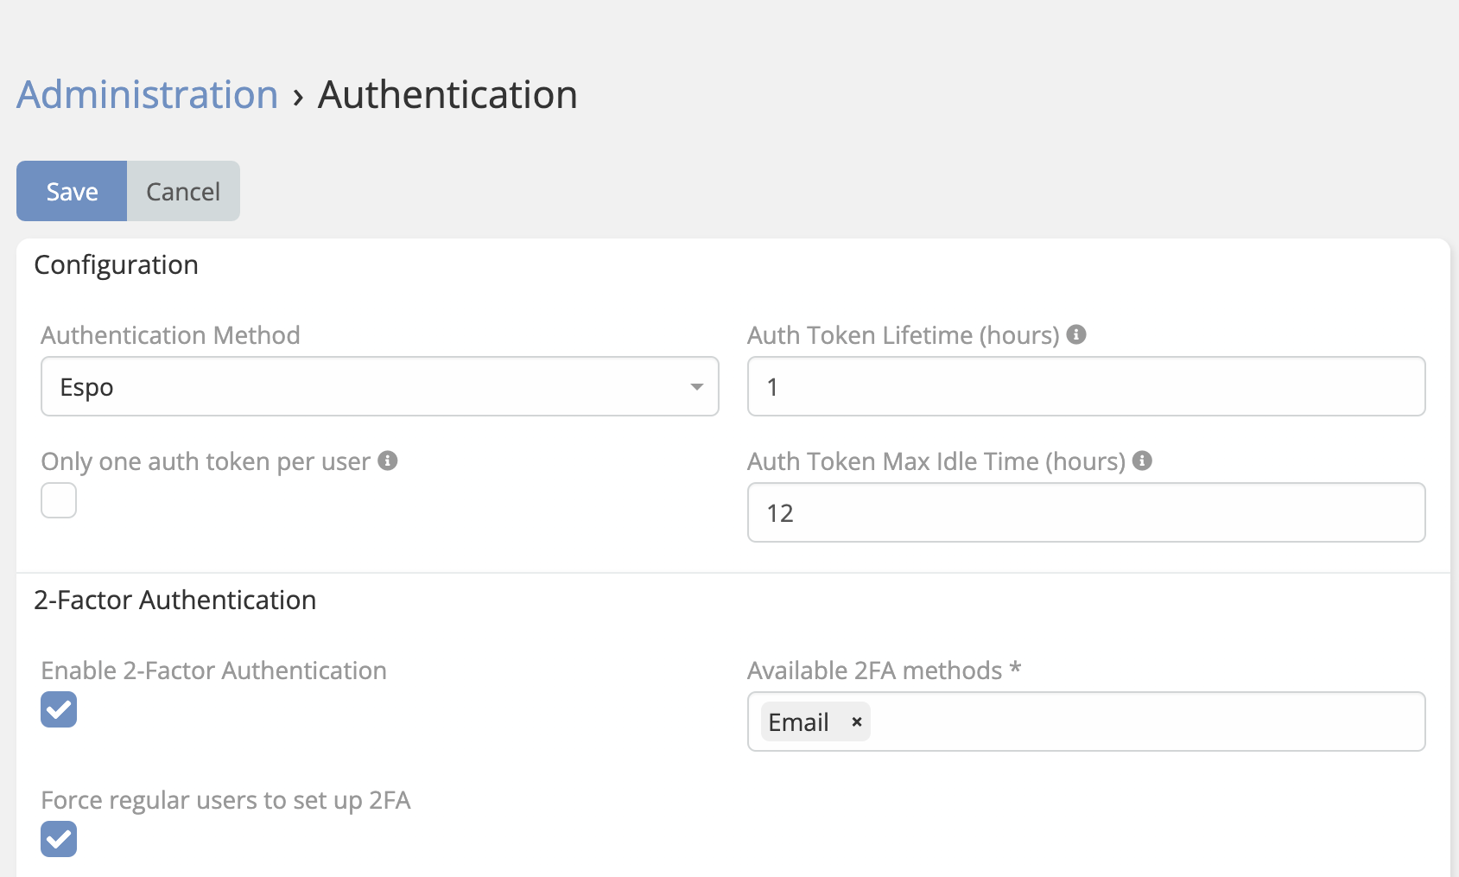Disable the 2-Factor Authentication checkbox
The width and height of the screenshot is (1459, 877).
tap(59, 709)
